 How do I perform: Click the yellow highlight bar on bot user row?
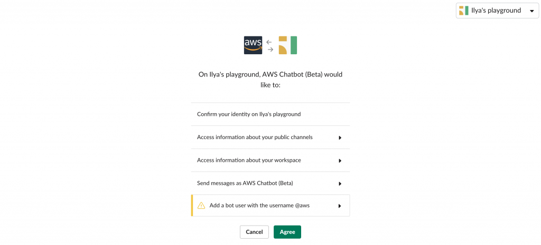click(x=192, y=205)
